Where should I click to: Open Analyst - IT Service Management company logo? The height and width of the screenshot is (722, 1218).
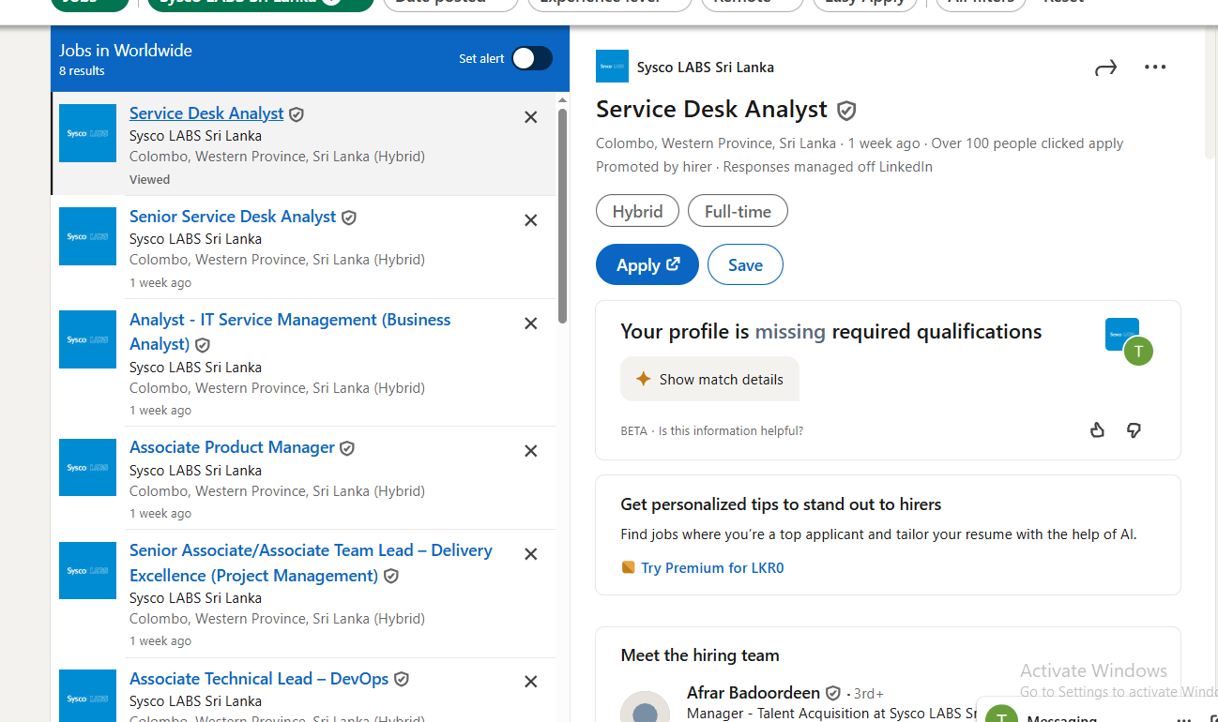[88, 339]
